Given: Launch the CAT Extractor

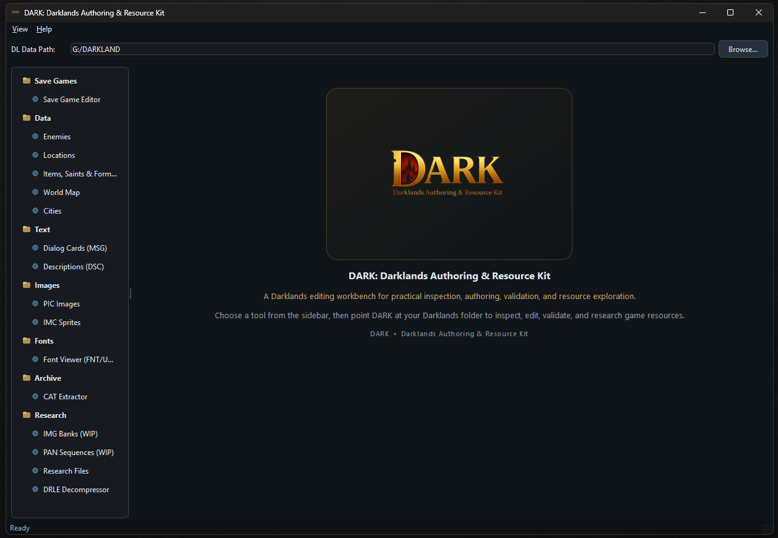Looking at the screenshot, I should [x=66, y=397].
